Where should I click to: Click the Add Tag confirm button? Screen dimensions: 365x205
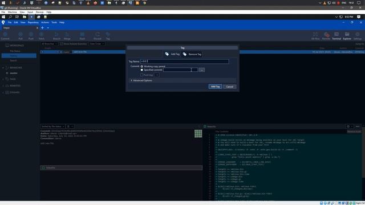[215, 87]
